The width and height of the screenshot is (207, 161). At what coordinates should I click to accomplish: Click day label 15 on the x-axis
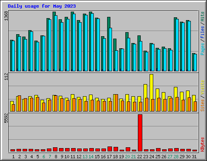tap(97, 157)
